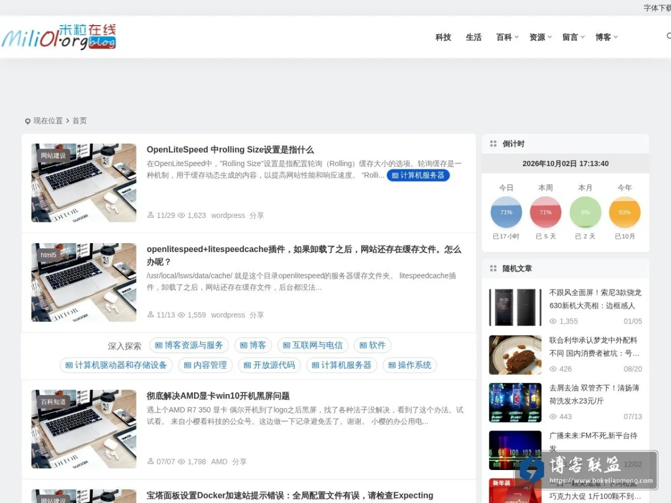Viewport: 671px width, 503px height.
Task: Click the eye icon beside 1,623 views
Action: tap(181, 215)
